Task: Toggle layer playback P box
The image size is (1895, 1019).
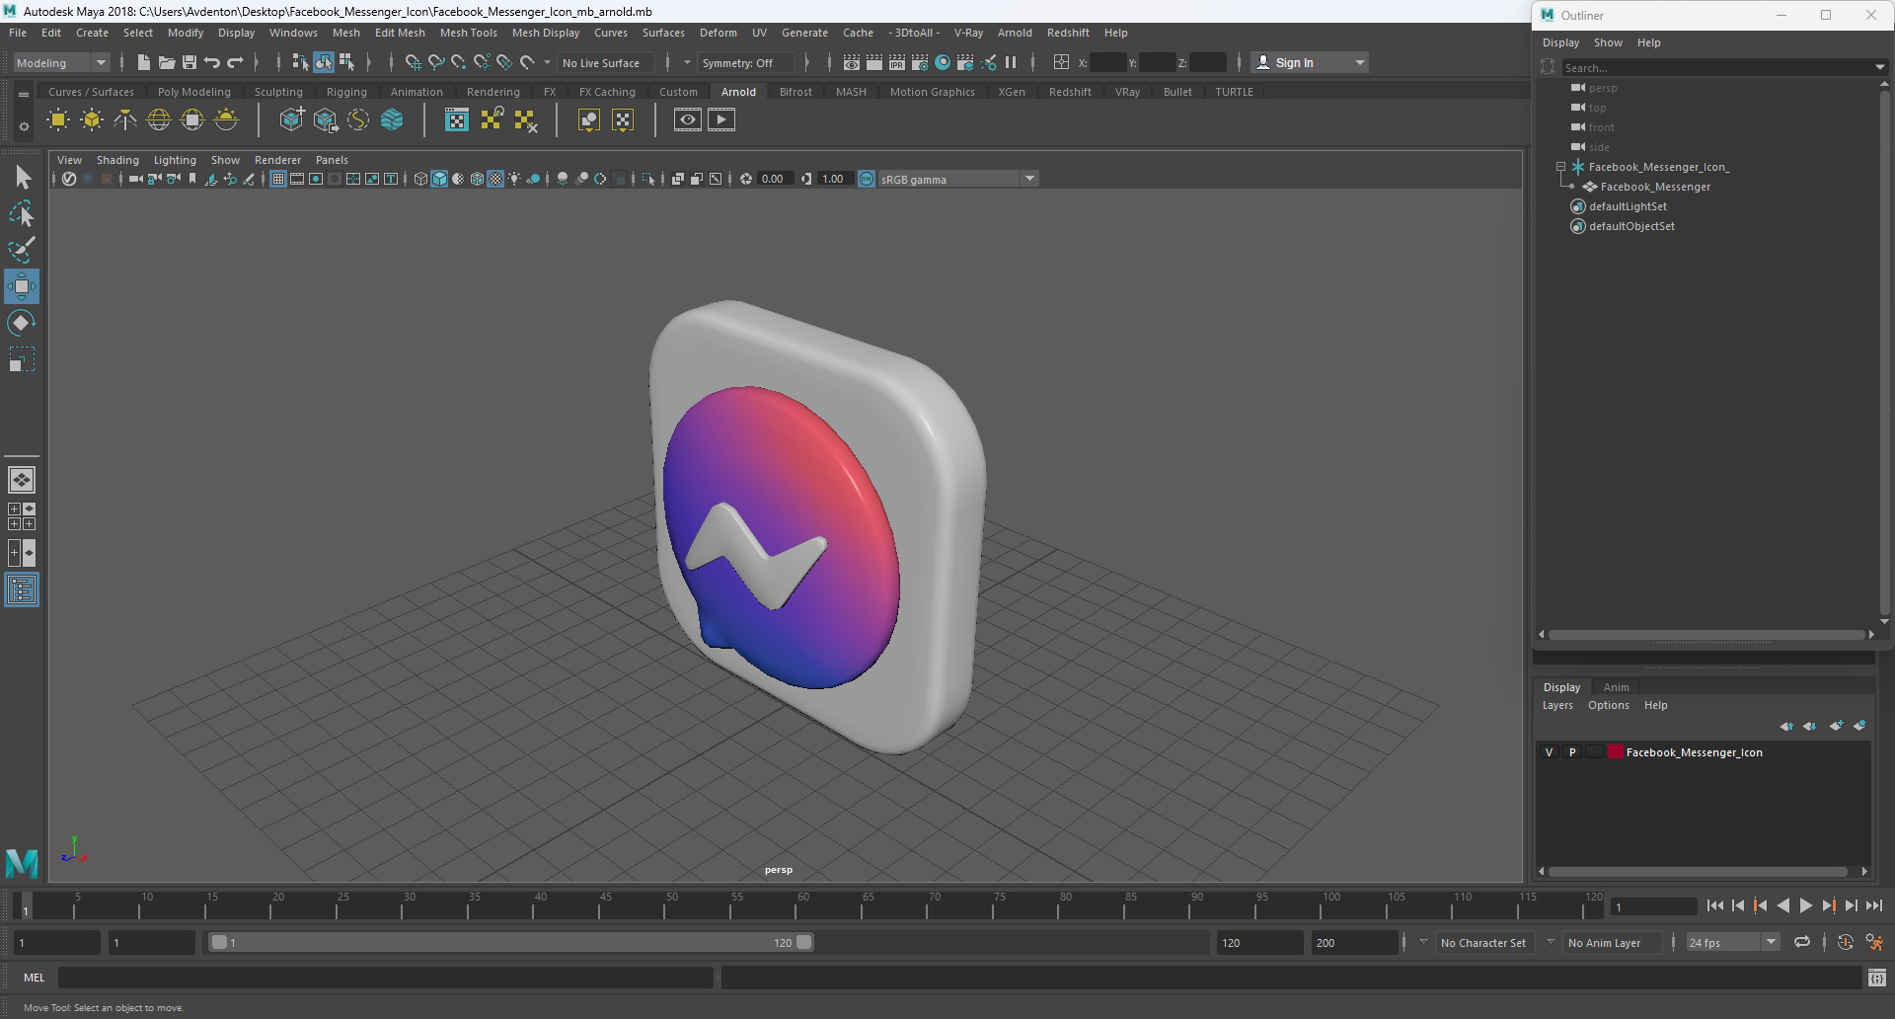Action: click(x=1572, y=752)
